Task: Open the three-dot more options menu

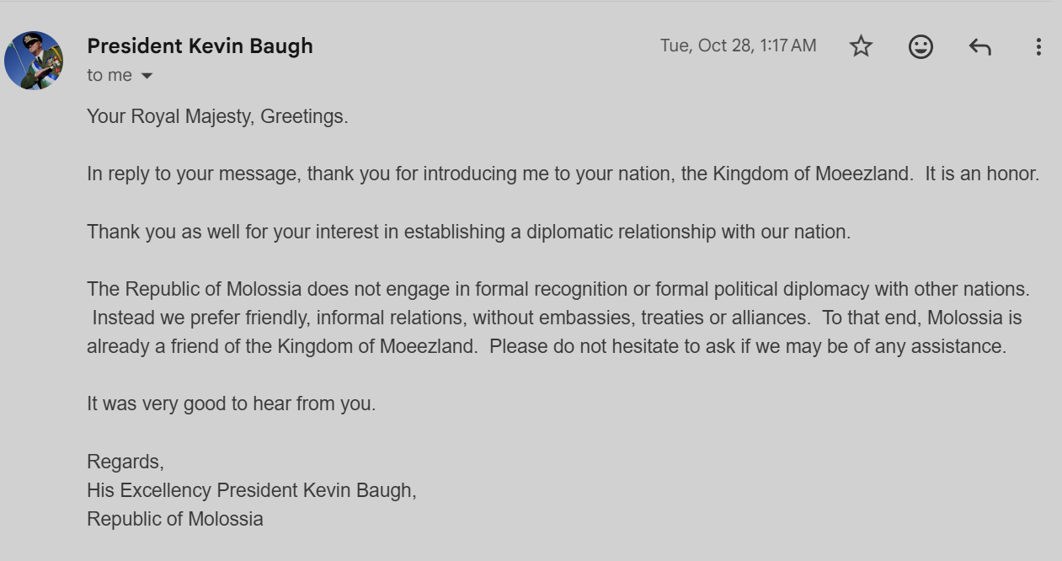Action: coord(1038,47)
